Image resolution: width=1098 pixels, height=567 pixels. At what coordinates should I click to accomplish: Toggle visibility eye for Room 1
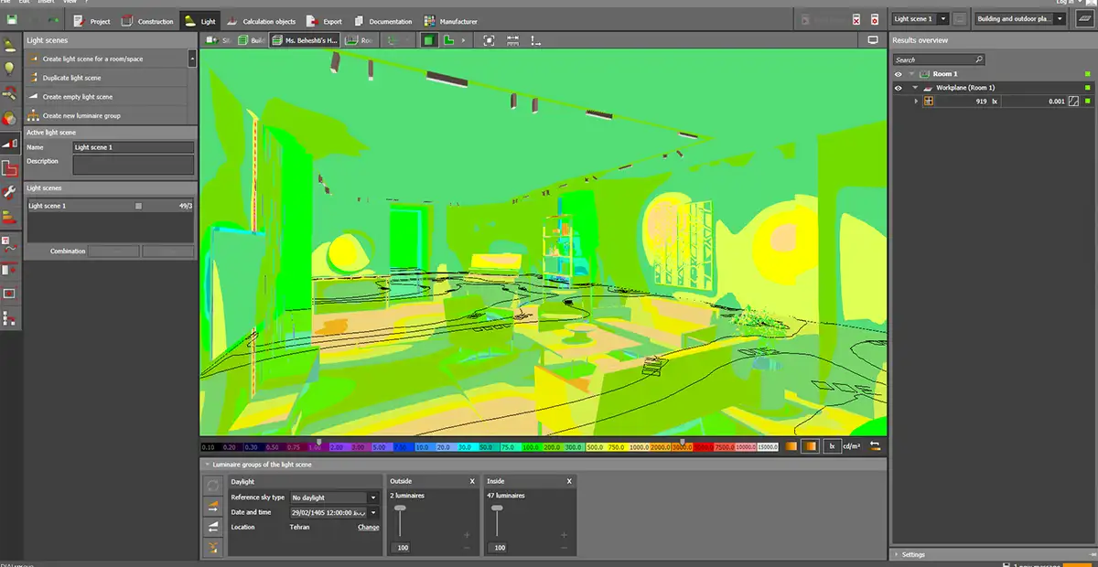coord(899,74)
